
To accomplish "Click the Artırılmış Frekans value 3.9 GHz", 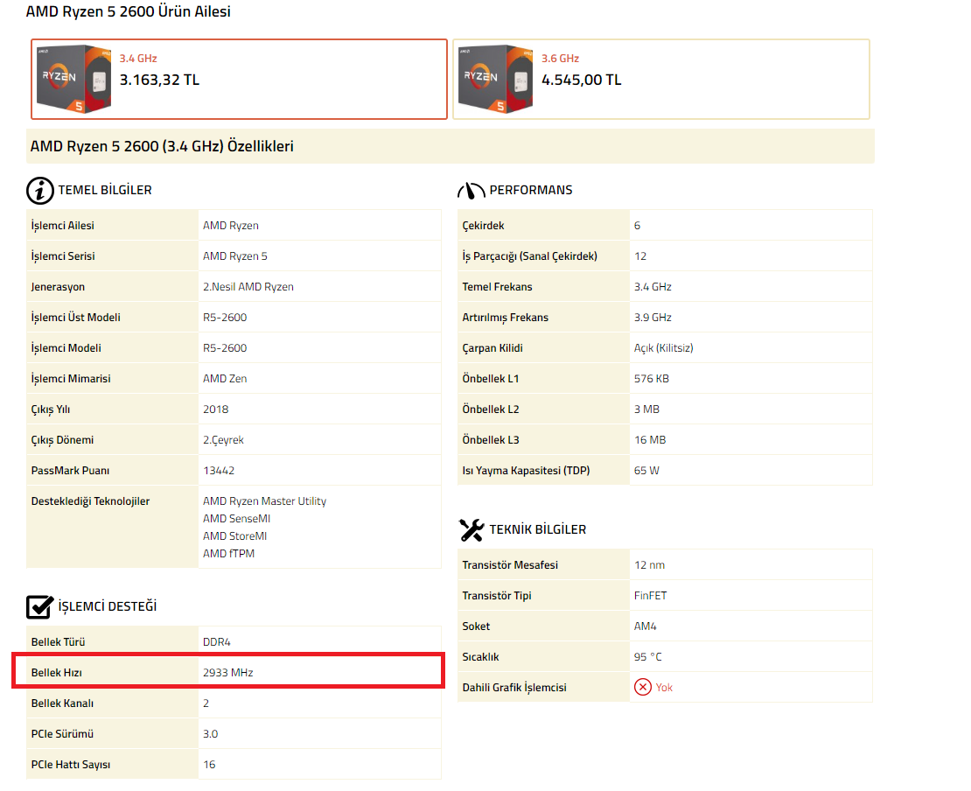I will click(653, 317).
